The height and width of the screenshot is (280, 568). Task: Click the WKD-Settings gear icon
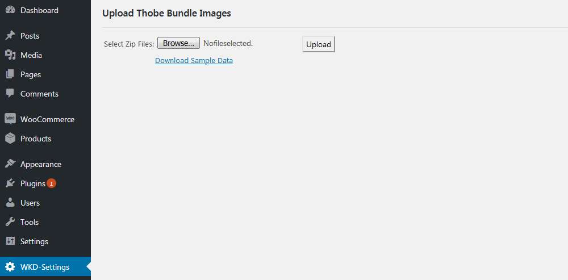pyautogui.click(x=10, y=267)
